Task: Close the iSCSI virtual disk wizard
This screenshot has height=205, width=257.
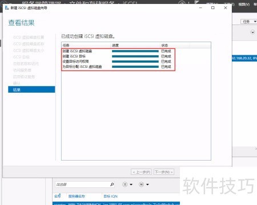Action: pos(226,8)
